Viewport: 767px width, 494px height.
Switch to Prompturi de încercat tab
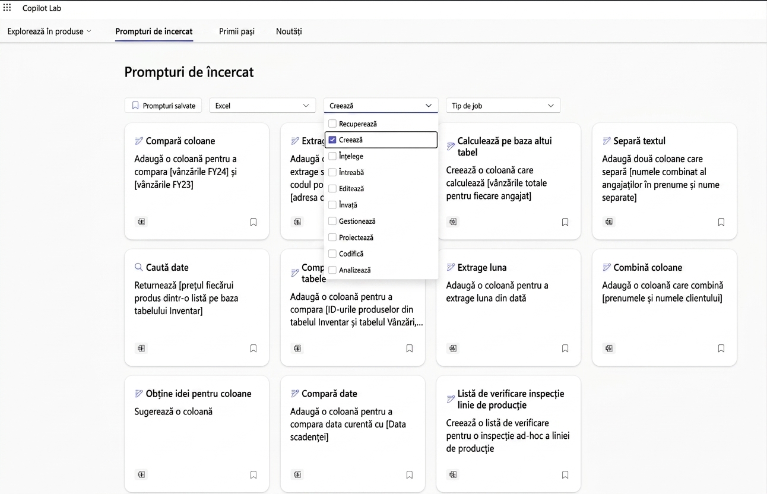(154, 31)
